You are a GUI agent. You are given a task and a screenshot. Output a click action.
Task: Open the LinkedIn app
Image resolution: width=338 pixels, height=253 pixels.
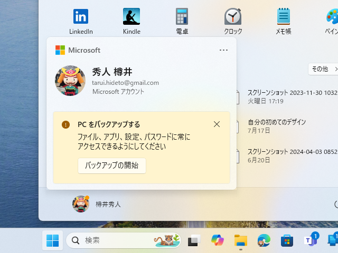(81, 21)
